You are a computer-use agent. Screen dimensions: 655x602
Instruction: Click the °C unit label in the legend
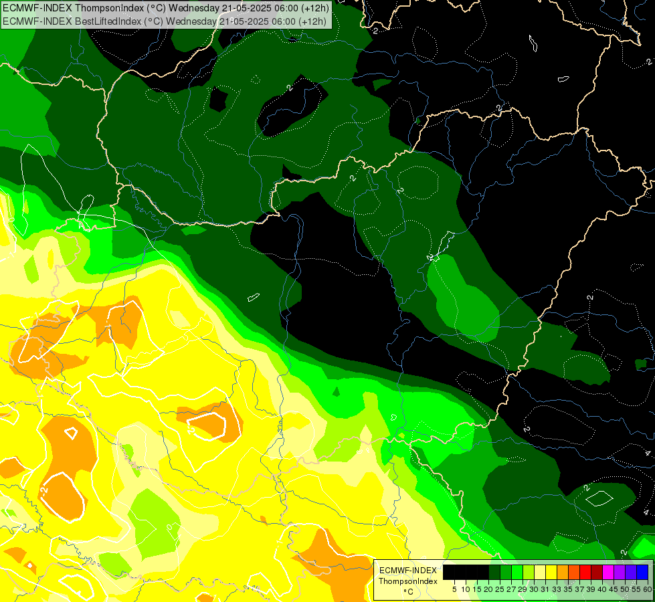click(409, 592)
